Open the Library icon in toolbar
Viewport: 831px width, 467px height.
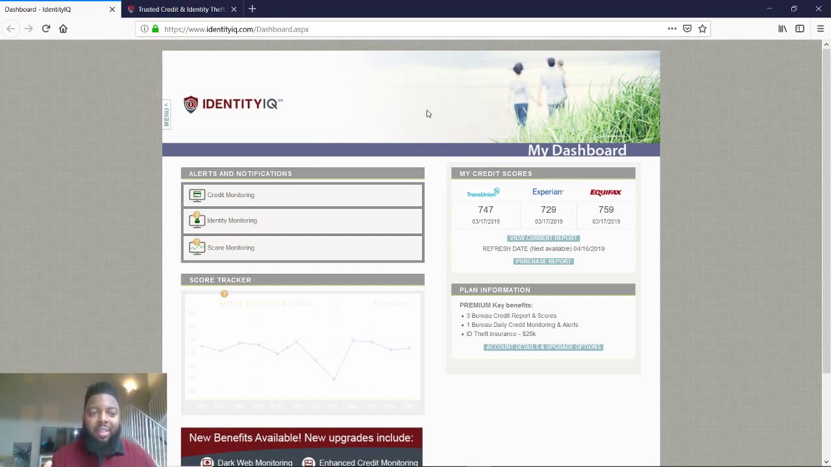click(782, 29)
